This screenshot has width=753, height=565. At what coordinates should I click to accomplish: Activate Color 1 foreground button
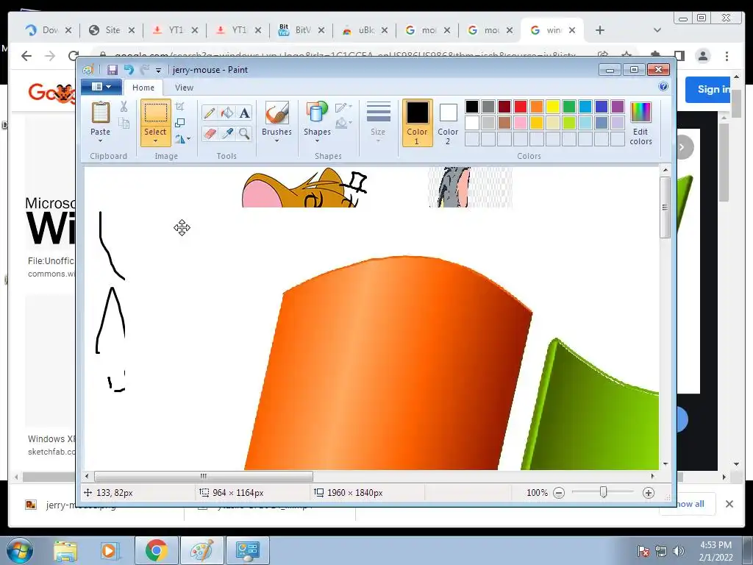(x=417, y=123)
